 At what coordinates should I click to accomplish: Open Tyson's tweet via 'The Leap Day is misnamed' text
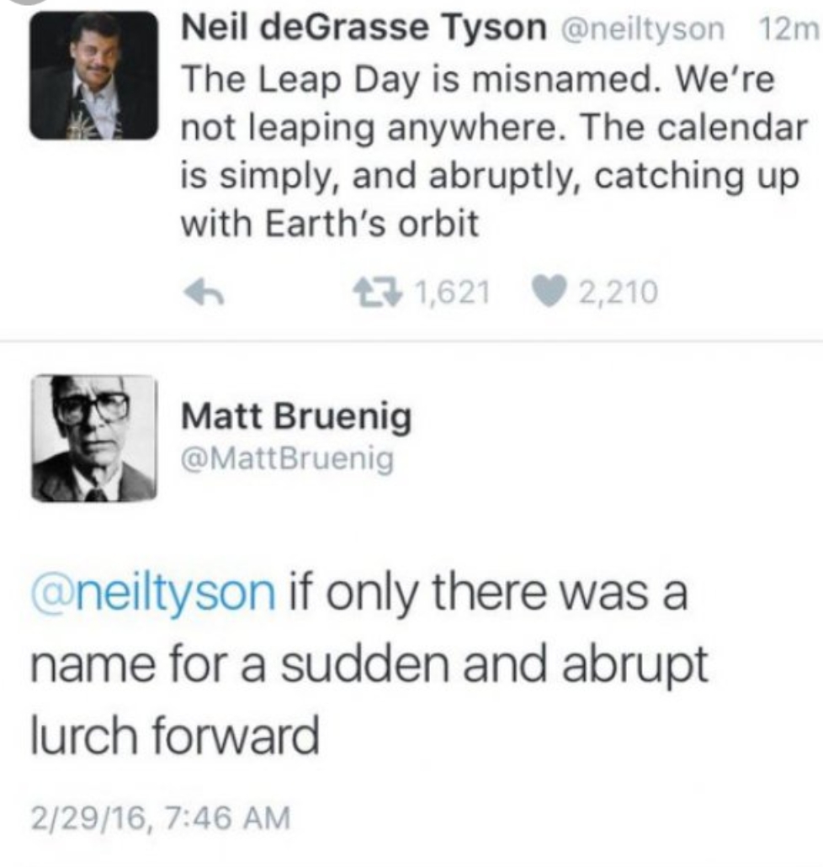pyautogui.click(x=417, y=79)
